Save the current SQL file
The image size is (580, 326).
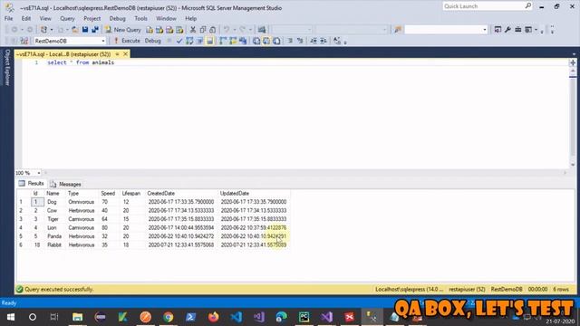click(85, 30)
